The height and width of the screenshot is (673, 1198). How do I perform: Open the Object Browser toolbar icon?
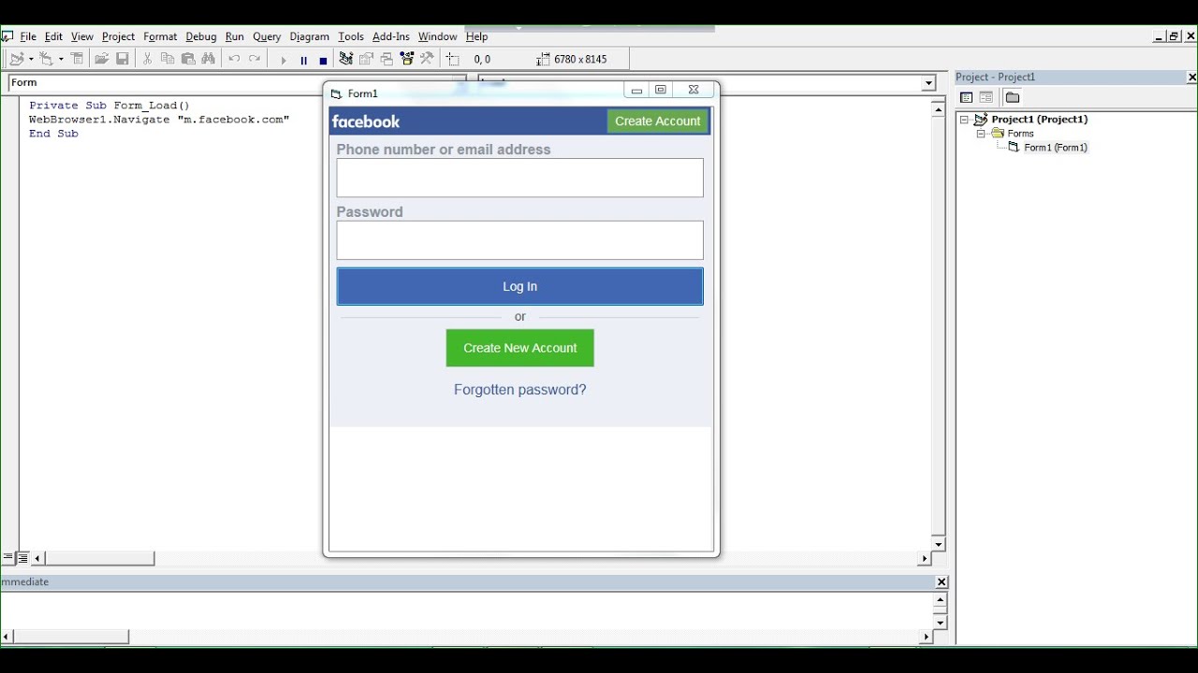407,59
